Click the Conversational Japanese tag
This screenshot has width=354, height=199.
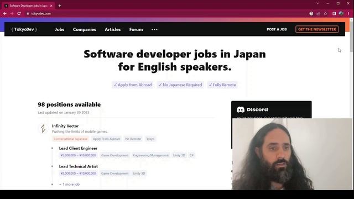coord(70,139)
